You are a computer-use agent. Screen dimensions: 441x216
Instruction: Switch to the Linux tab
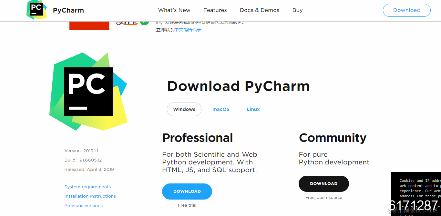(x=253, y=109)
